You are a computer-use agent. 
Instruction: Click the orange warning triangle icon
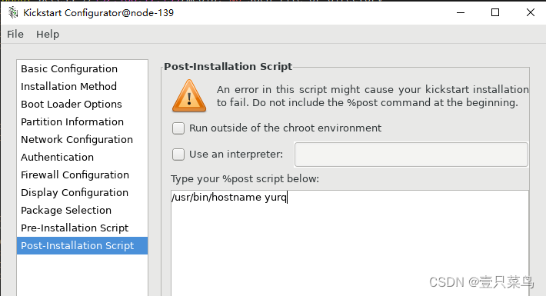pos(189,96)
